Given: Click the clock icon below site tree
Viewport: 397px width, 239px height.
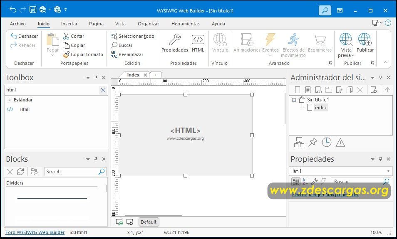Looking at the screenshot, I should (327, 142).
